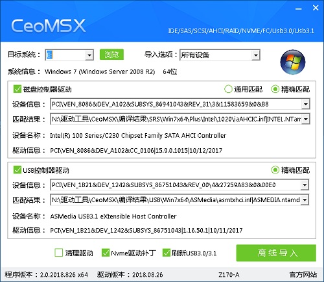324x282 pixels.
Task: Click 程序版本 2.0.2018.826 x64 text
Action: (x=46, y=275)
